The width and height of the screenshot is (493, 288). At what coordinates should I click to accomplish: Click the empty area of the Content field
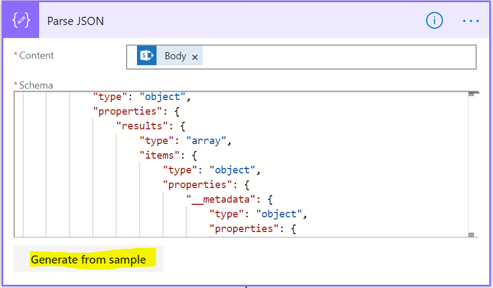pyautogui.click(x=337, y=57)
